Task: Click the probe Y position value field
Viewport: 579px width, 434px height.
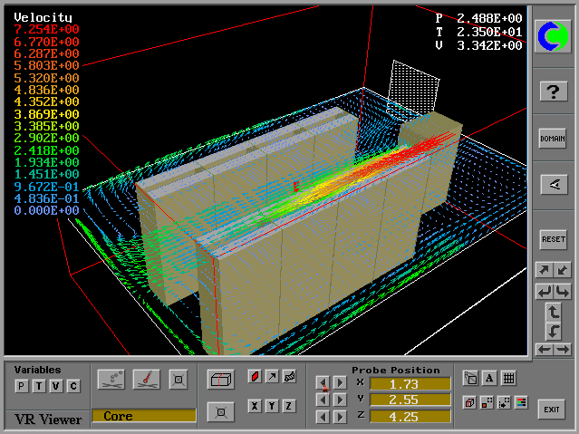Action: point(410,400)
